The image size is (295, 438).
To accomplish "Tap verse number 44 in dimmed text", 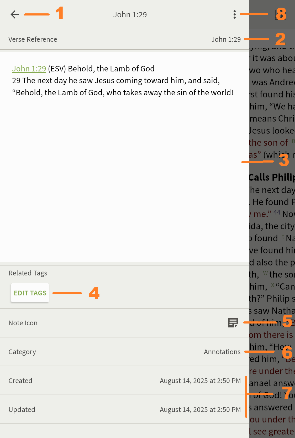I will coord(277,212).
